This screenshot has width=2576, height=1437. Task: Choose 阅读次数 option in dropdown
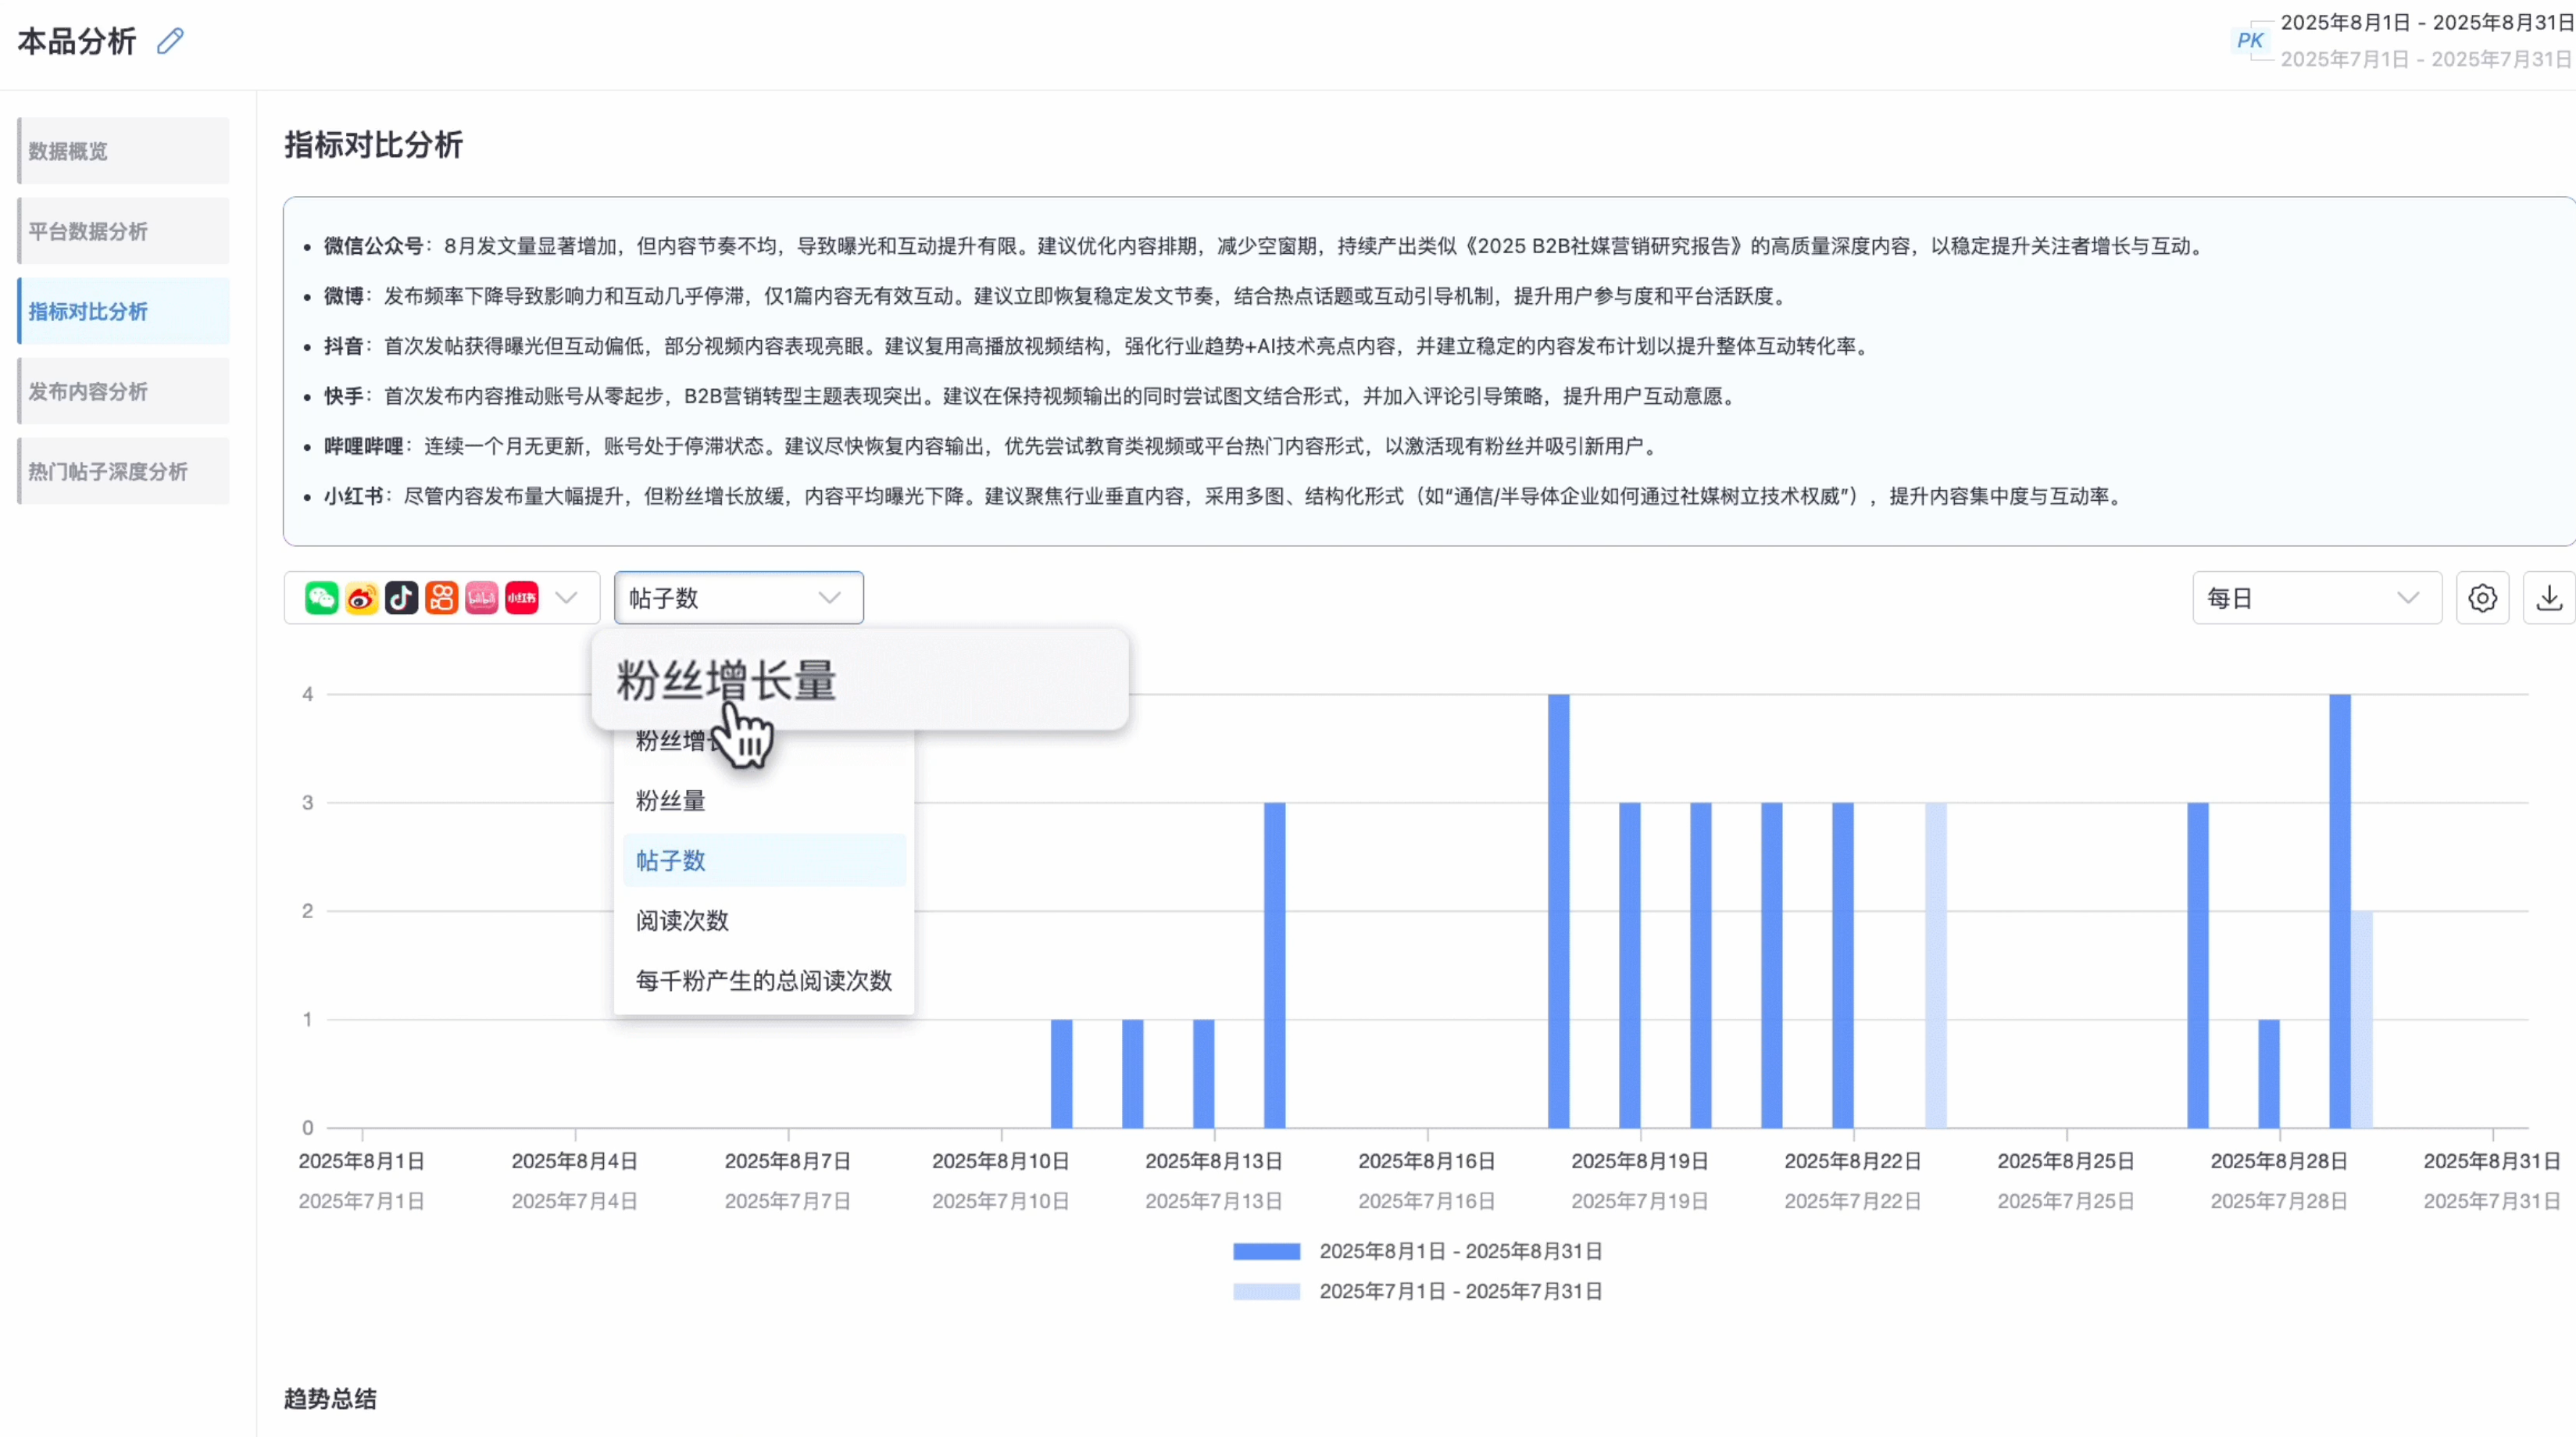682,921
